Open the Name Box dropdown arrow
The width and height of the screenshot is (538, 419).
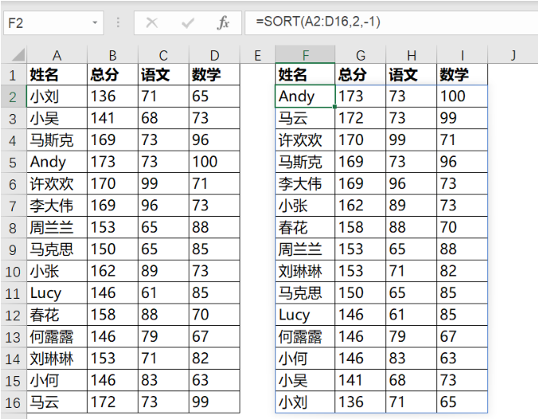(x=95, y=23)
